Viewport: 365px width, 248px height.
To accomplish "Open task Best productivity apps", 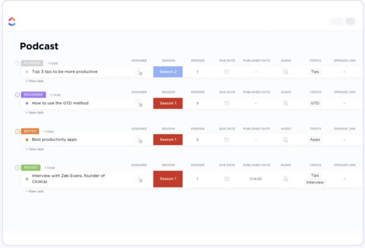I will 54,139.
